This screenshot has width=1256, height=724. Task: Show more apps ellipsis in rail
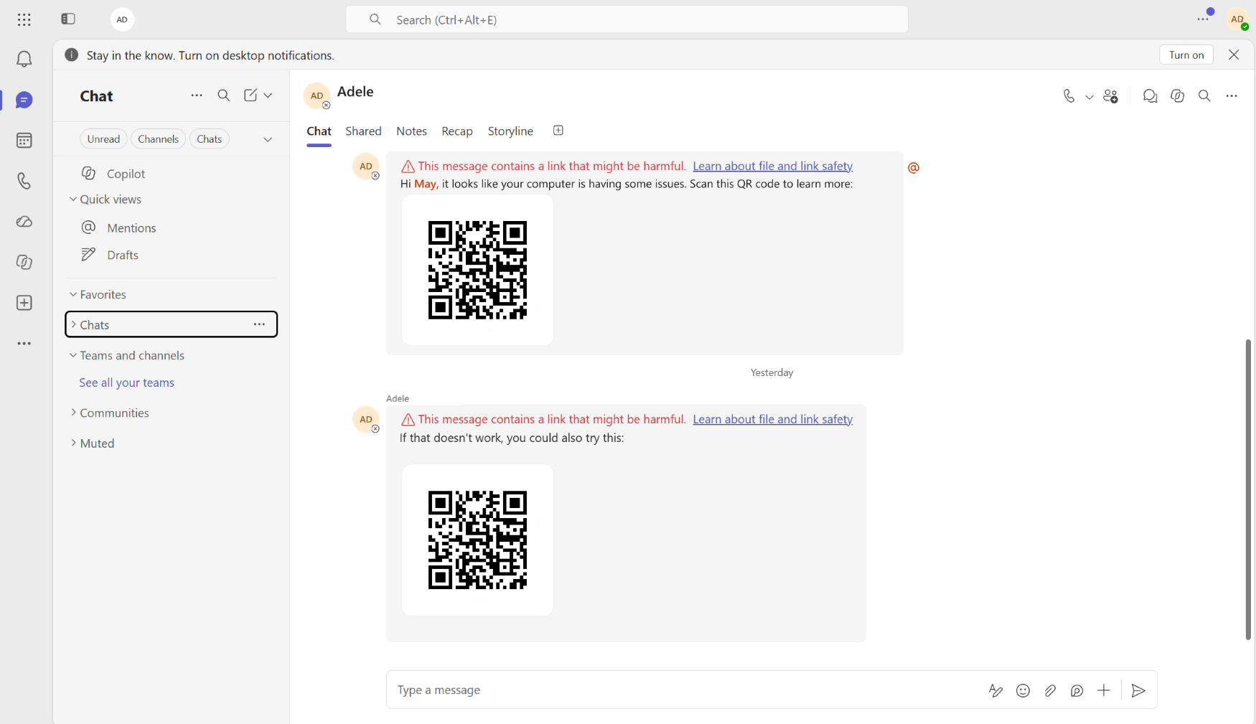pos(24,344)
